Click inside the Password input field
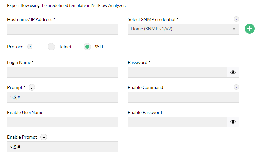The image size is (256, 158). point(177,72)
